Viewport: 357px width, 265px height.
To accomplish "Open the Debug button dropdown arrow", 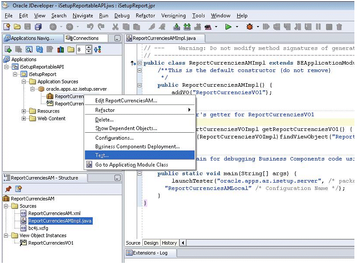I will (x=258, y=27).
